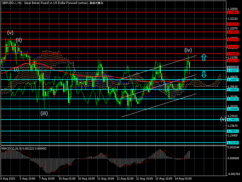Click the cyan downward arrow marker
Viewport: 242px width, 182px height.
(204, 74)
